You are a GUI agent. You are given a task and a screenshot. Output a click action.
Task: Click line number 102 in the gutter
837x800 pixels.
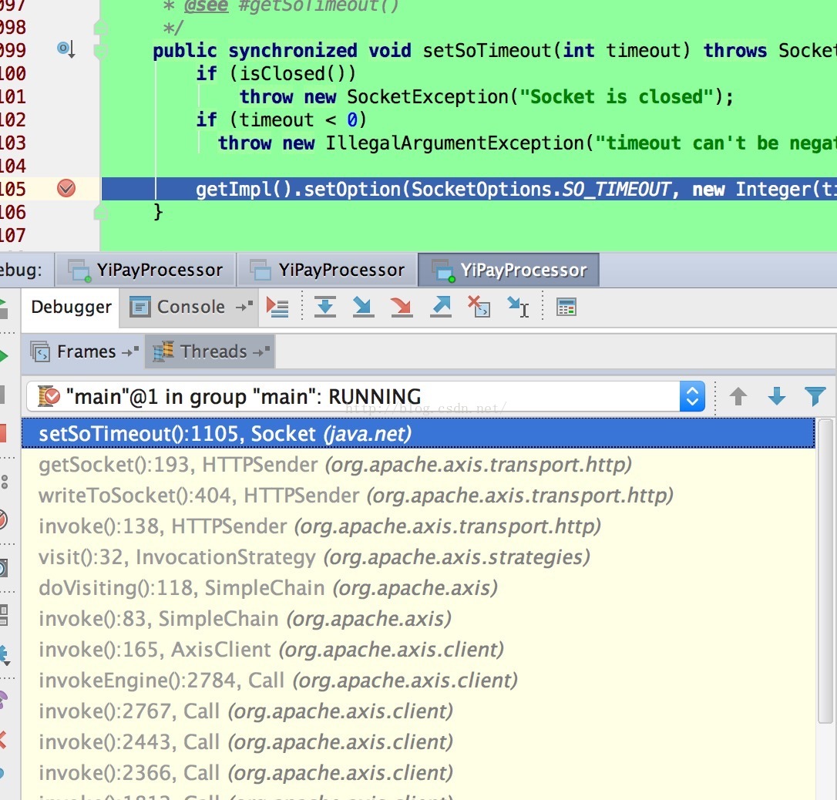point(13,119)
